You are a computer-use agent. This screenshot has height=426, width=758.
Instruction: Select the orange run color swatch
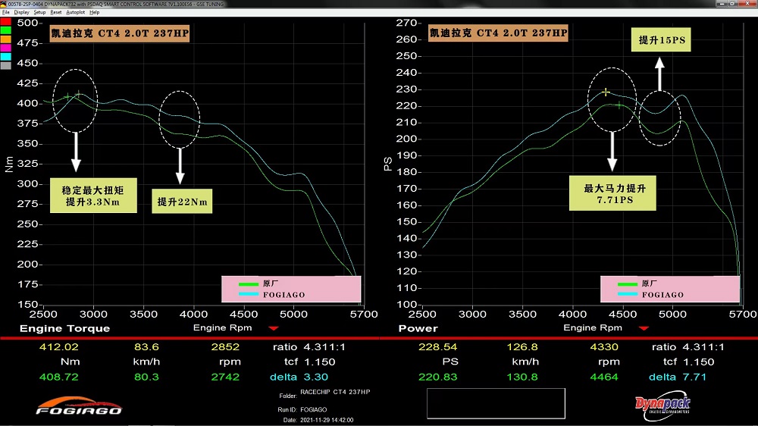click(x=5, y=39)
